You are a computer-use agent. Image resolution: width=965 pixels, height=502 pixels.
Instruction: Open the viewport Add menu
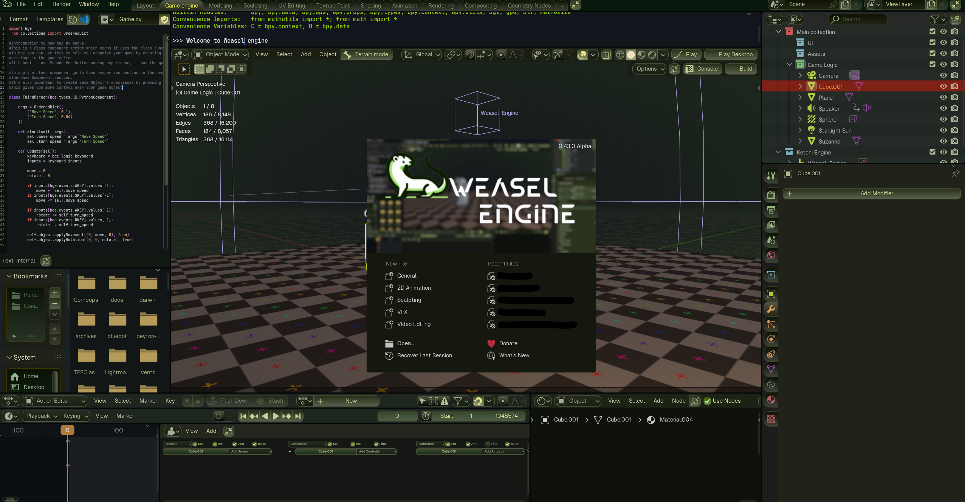coord(306,54)
